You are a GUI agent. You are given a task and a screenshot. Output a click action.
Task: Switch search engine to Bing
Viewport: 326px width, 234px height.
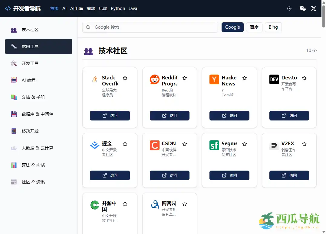273,27
